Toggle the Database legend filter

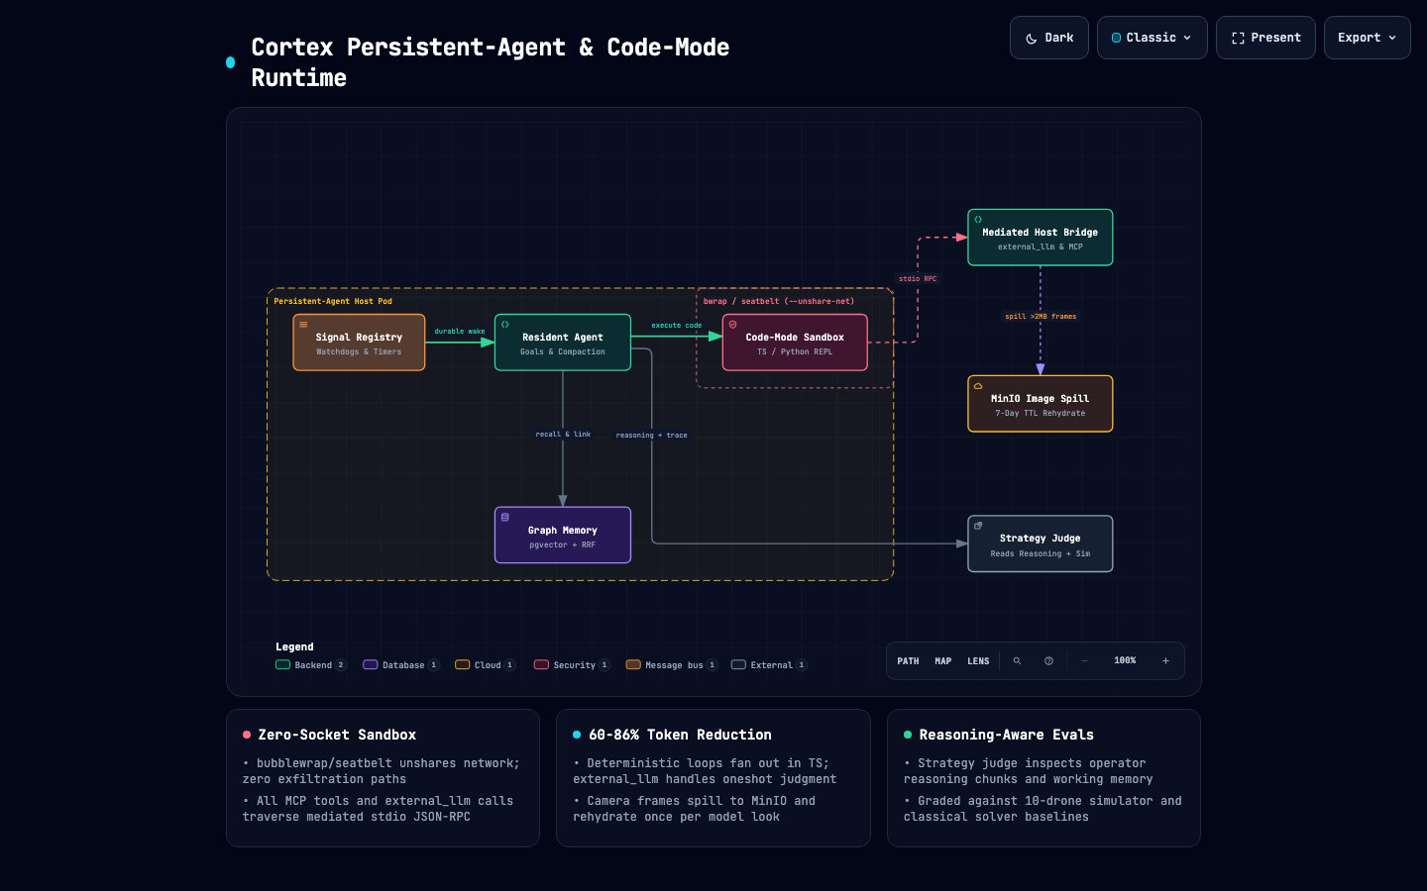click(x=401, y=665)
